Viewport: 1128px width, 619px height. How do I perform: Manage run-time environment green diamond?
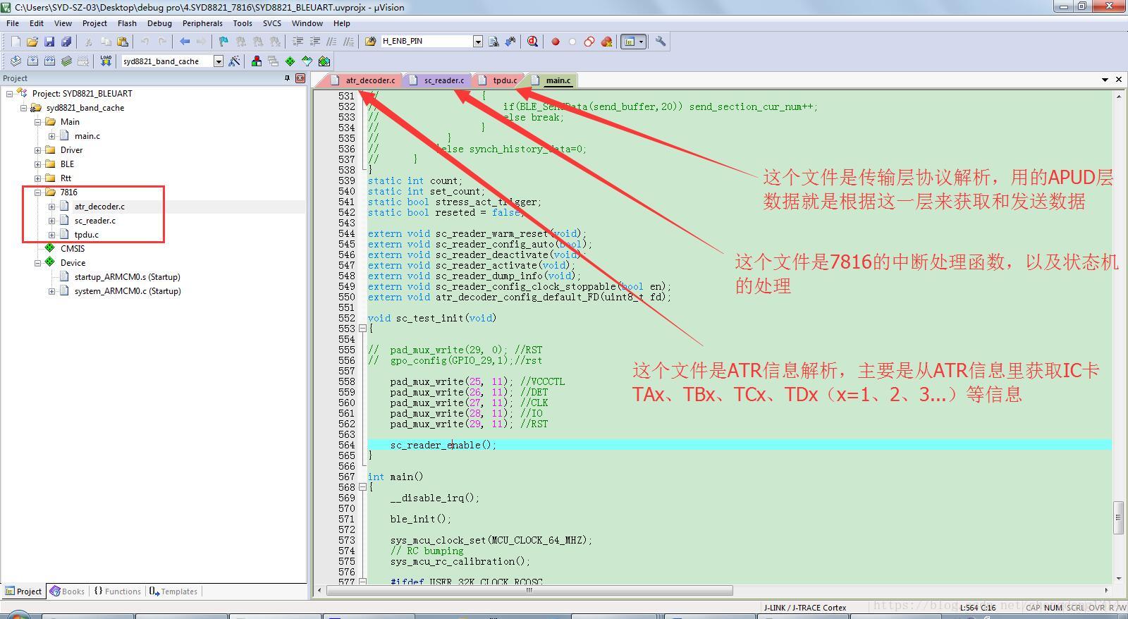pos(290,61)
